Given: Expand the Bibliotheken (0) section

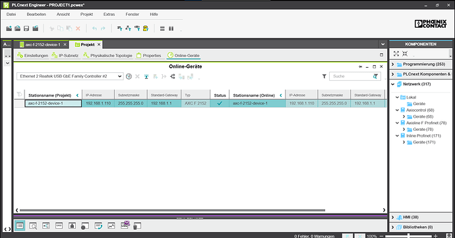Looking at the screenshot, I should click(392, 227).
